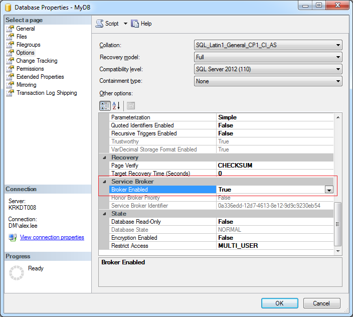Screen dimensions: 353x317
Task: Select the Restrict Access row
Action: (222, 246)
